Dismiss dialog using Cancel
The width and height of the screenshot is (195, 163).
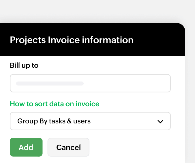[x=68, y=147]
